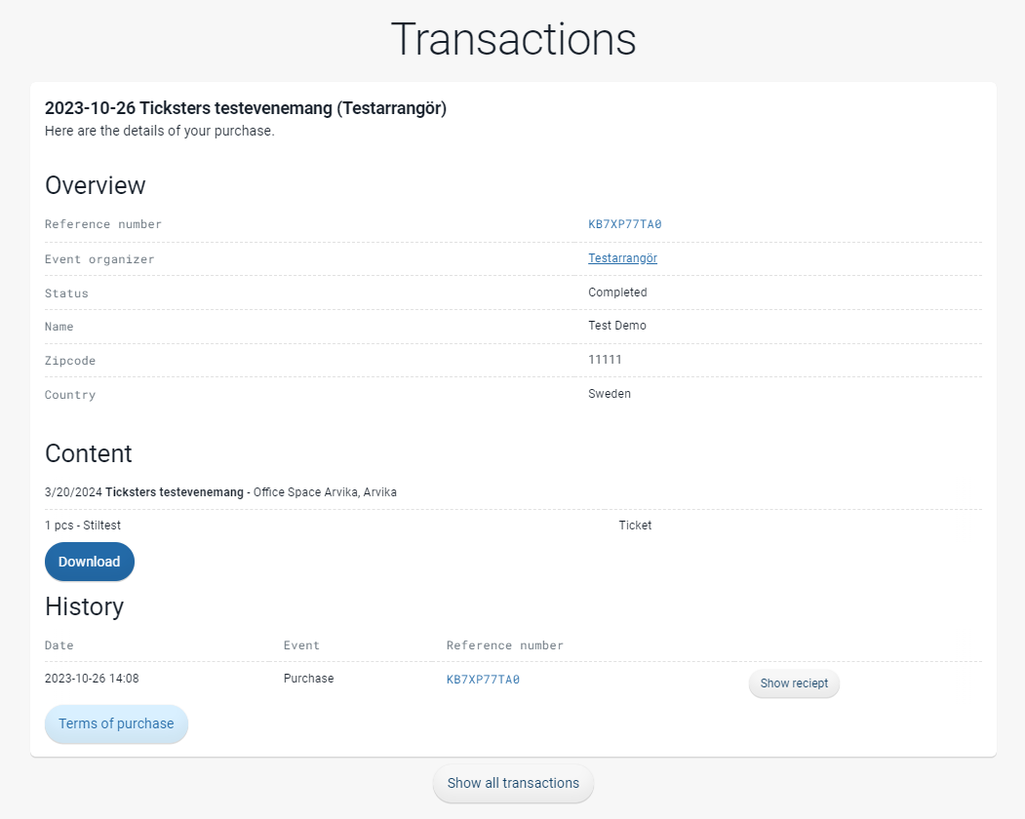Viewport: 1025px width, 819px height.
Task: Click the Sweden country value
Action: pos(610,394)
